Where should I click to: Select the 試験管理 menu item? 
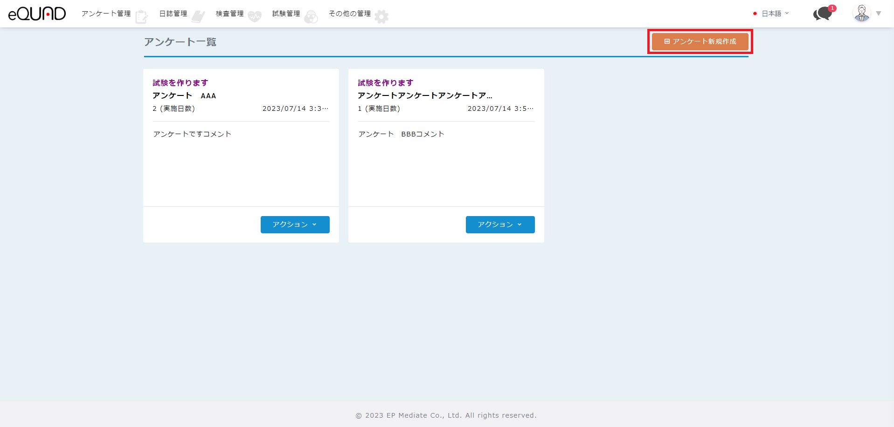tap(286, 14)
